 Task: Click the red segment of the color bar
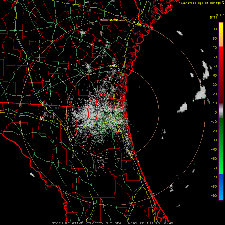pyautogui.click(x=221, y=75)
